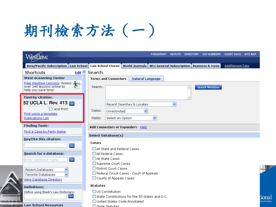The height and width of the screenshot is (207, 276).
Task: Tick the 'and Print' checkbox
Action: (x=51, y=109)
